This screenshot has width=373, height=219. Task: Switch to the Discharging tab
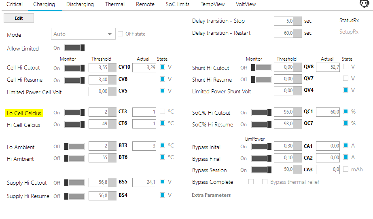click(80, 4)
